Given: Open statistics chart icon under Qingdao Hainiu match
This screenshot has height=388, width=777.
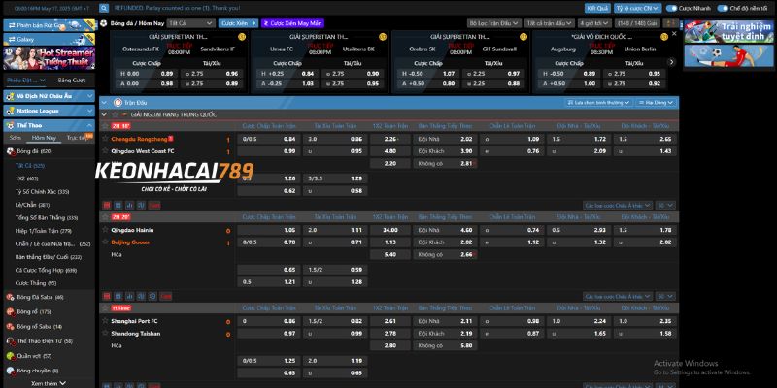Looking at the screenshot, I should (130, 296).
